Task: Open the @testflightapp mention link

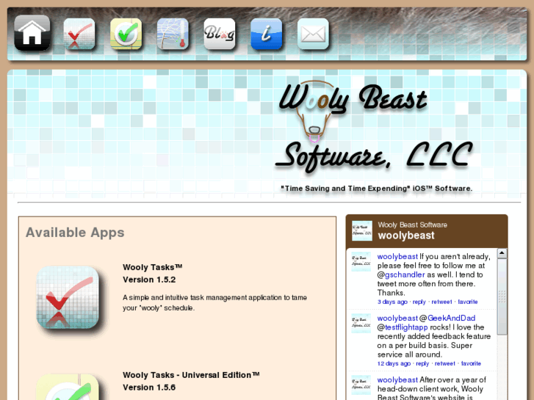Action: pos(406,327)
